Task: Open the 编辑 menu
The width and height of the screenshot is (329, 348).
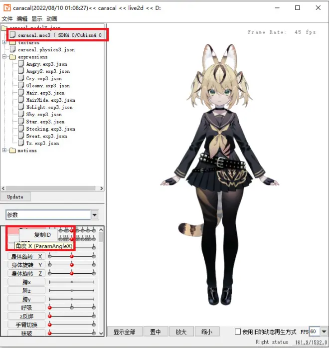Action: 22,18
